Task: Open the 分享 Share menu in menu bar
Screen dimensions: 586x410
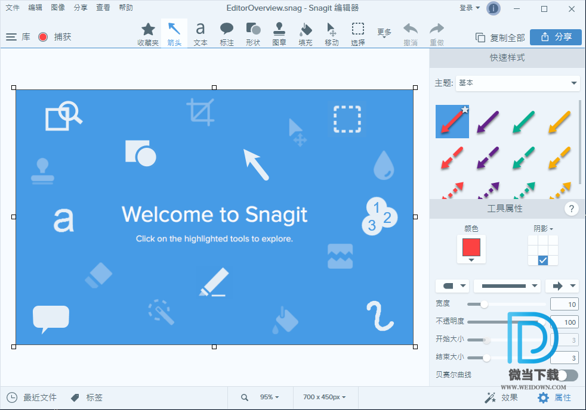Action: coord(81,8)
